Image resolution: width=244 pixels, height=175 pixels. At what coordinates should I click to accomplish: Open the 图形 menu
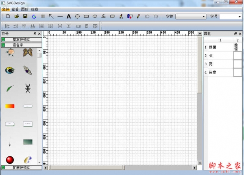(x=24, y=9)
